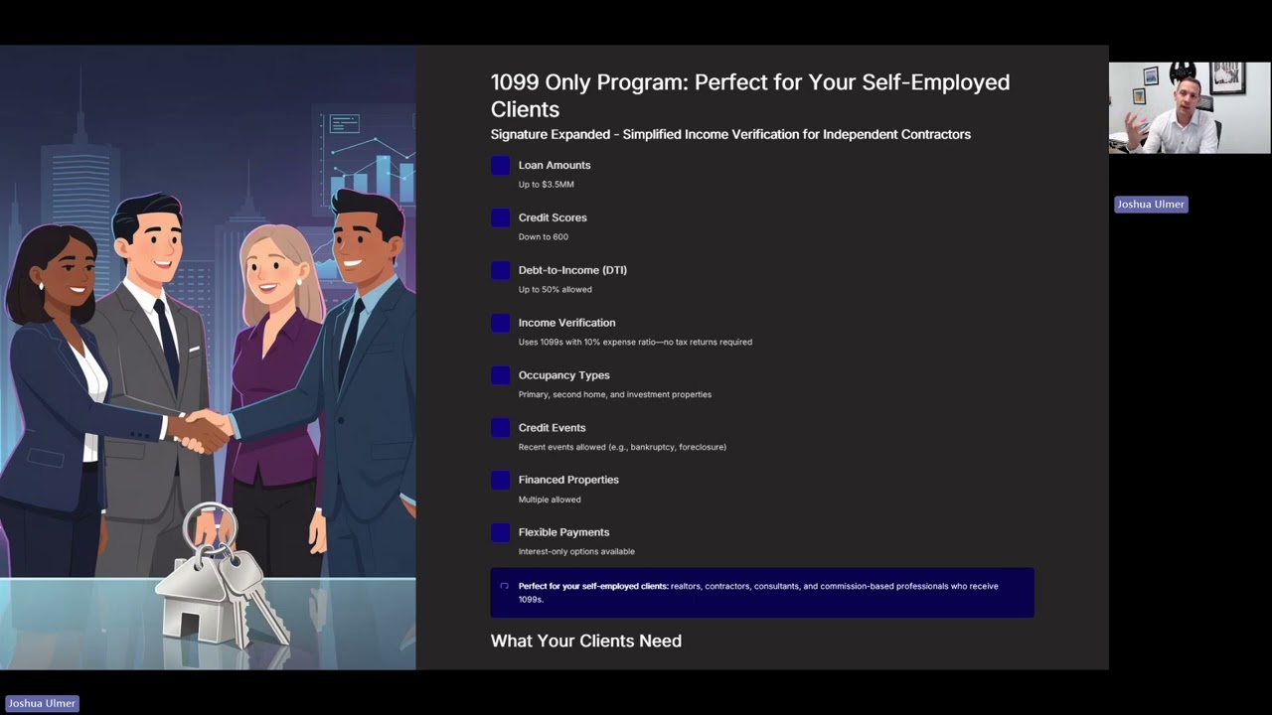Screen dimensions: 1272x715
Task: Click the 'Credit Events' heading
Action: pos(552,428)
